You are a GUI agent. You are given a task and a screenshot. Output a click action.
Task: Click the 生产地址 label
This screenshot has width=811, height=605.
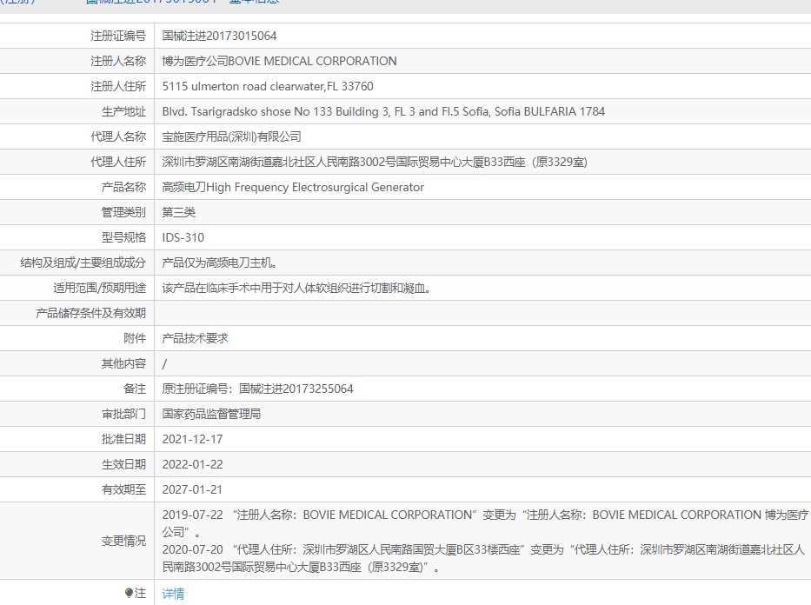click(124, 111)
